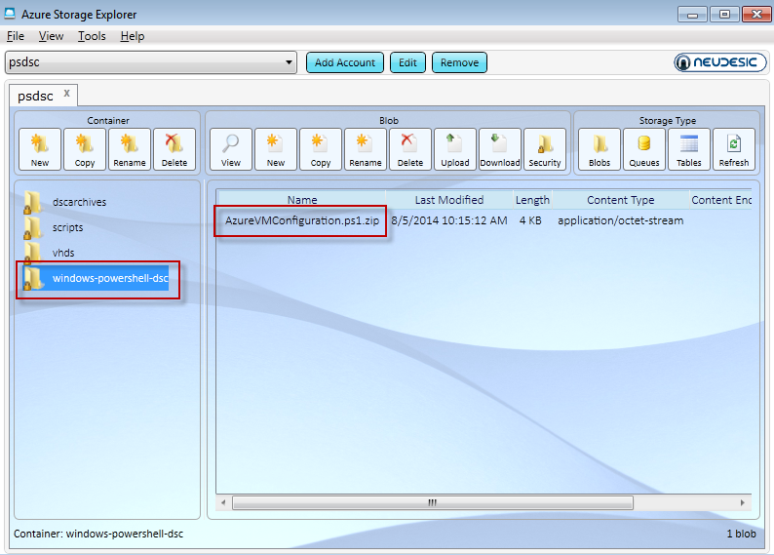Screen dimensions: 774x555
Task: Open the Tools menu
Action: coord(92,36)
